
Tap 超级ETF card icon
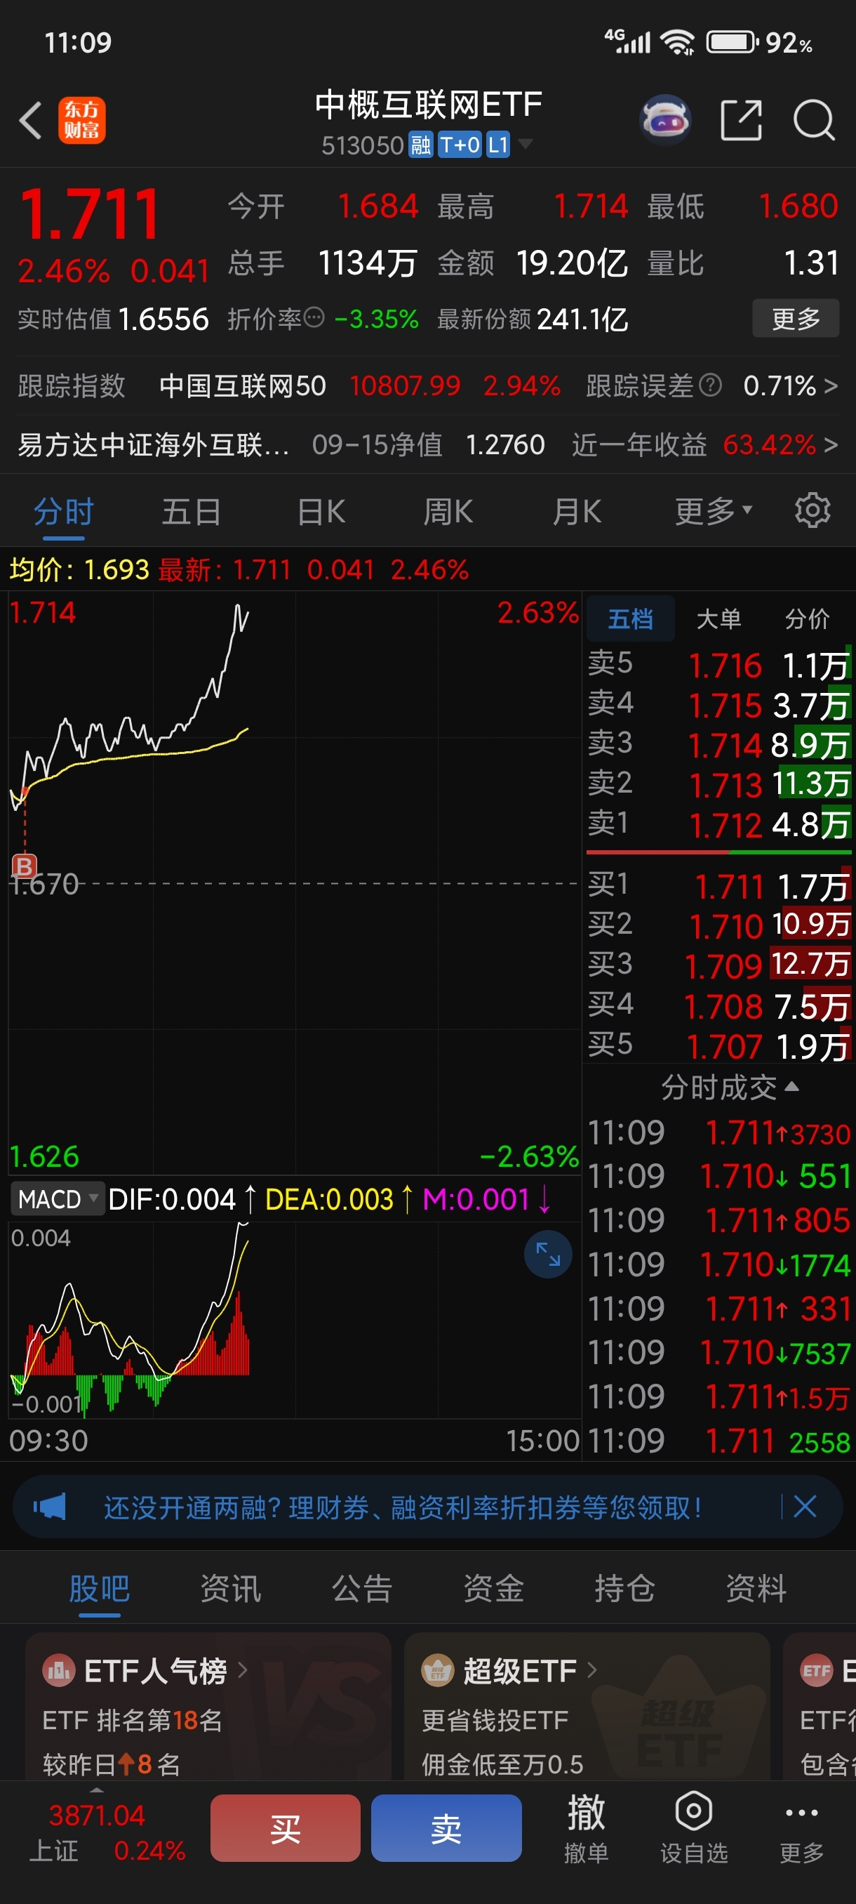(437, 1670)
